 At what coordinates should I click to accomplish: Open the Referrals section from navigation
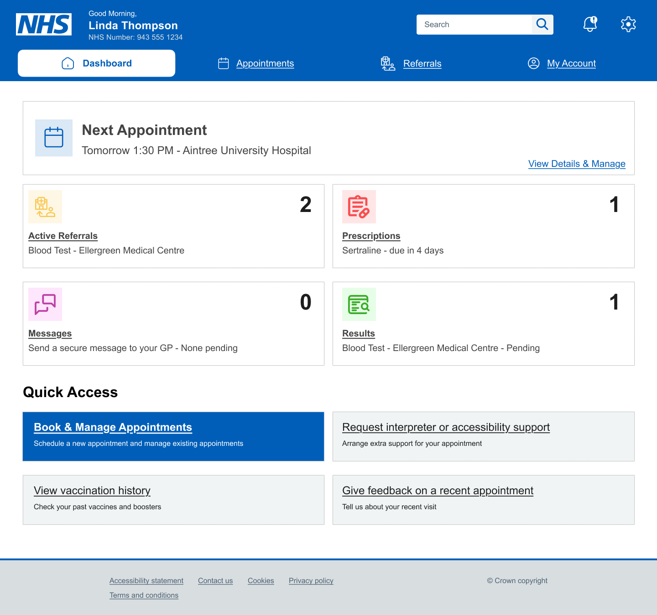pyautogui.click(x=422, y=63)
